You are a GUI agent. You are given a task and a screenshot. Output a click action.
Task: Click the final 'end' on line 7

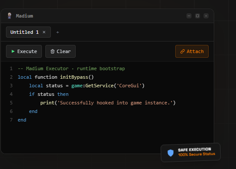tap(22, 120)
